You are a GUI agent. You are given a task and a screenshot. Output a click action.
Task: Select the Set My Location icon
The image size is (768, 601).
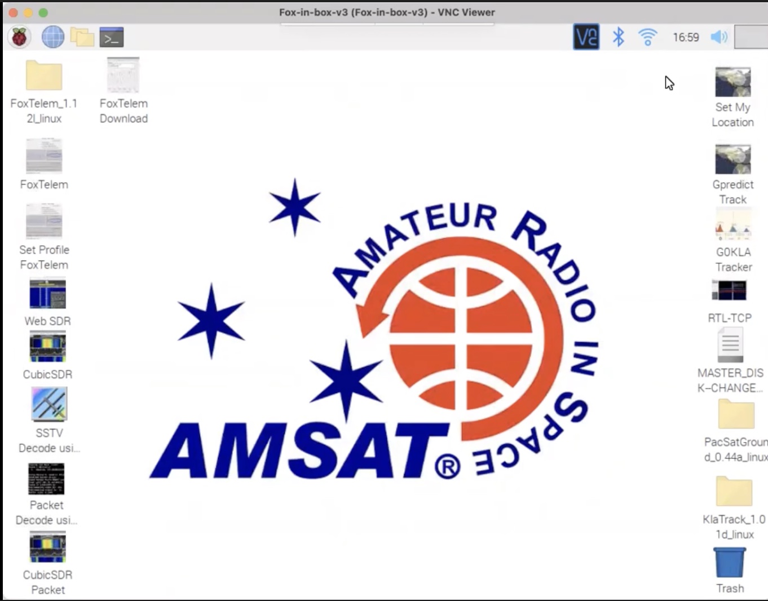(733, 82)
